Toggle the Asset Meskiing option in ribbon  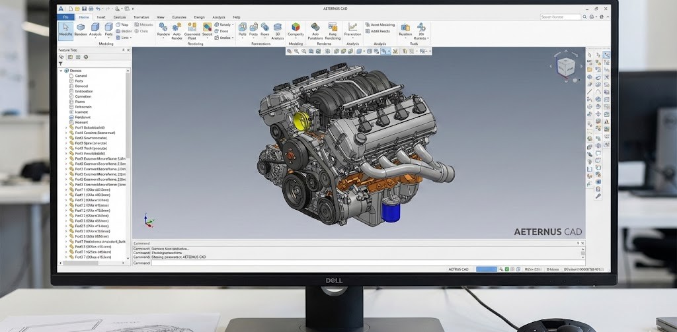pyautogui.click(x=379, y=24)
